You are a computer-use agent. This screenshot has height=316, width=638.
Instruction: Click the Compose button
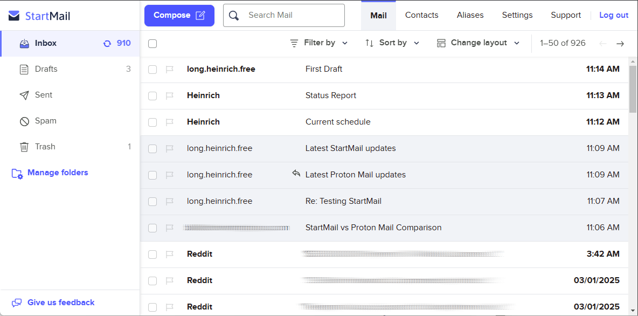(179, 16)
